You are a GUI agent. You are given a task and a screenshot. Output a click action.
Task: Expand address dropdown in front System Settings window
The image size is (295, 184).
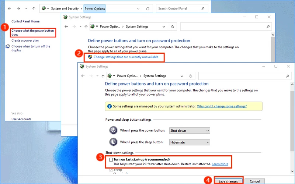(x=182, y=76)
